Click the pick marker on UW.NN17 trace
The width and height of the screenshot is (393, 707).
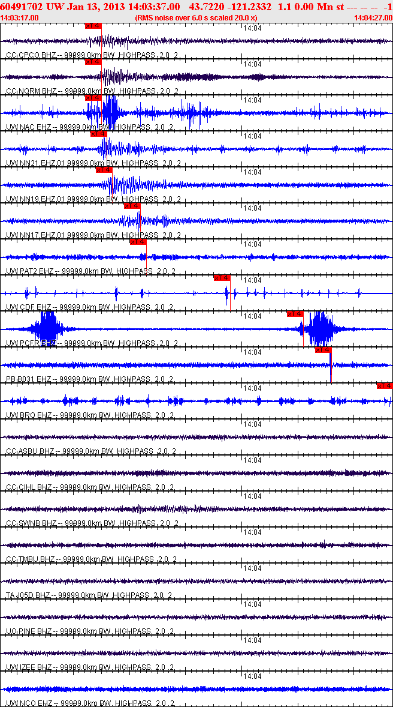coord(132,206)
